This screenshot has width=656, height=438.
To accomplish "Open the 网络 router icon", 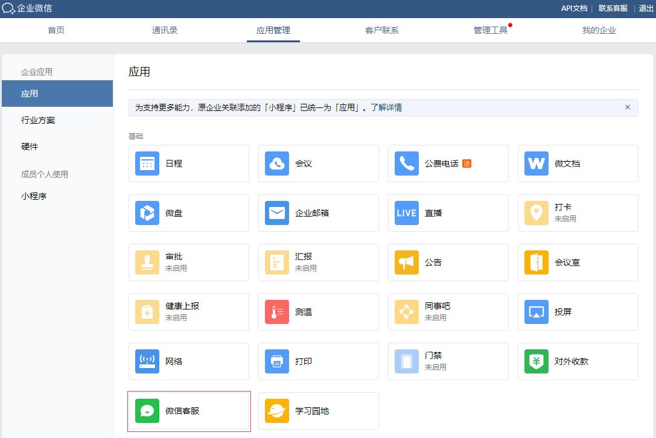I will coord(147,361).
